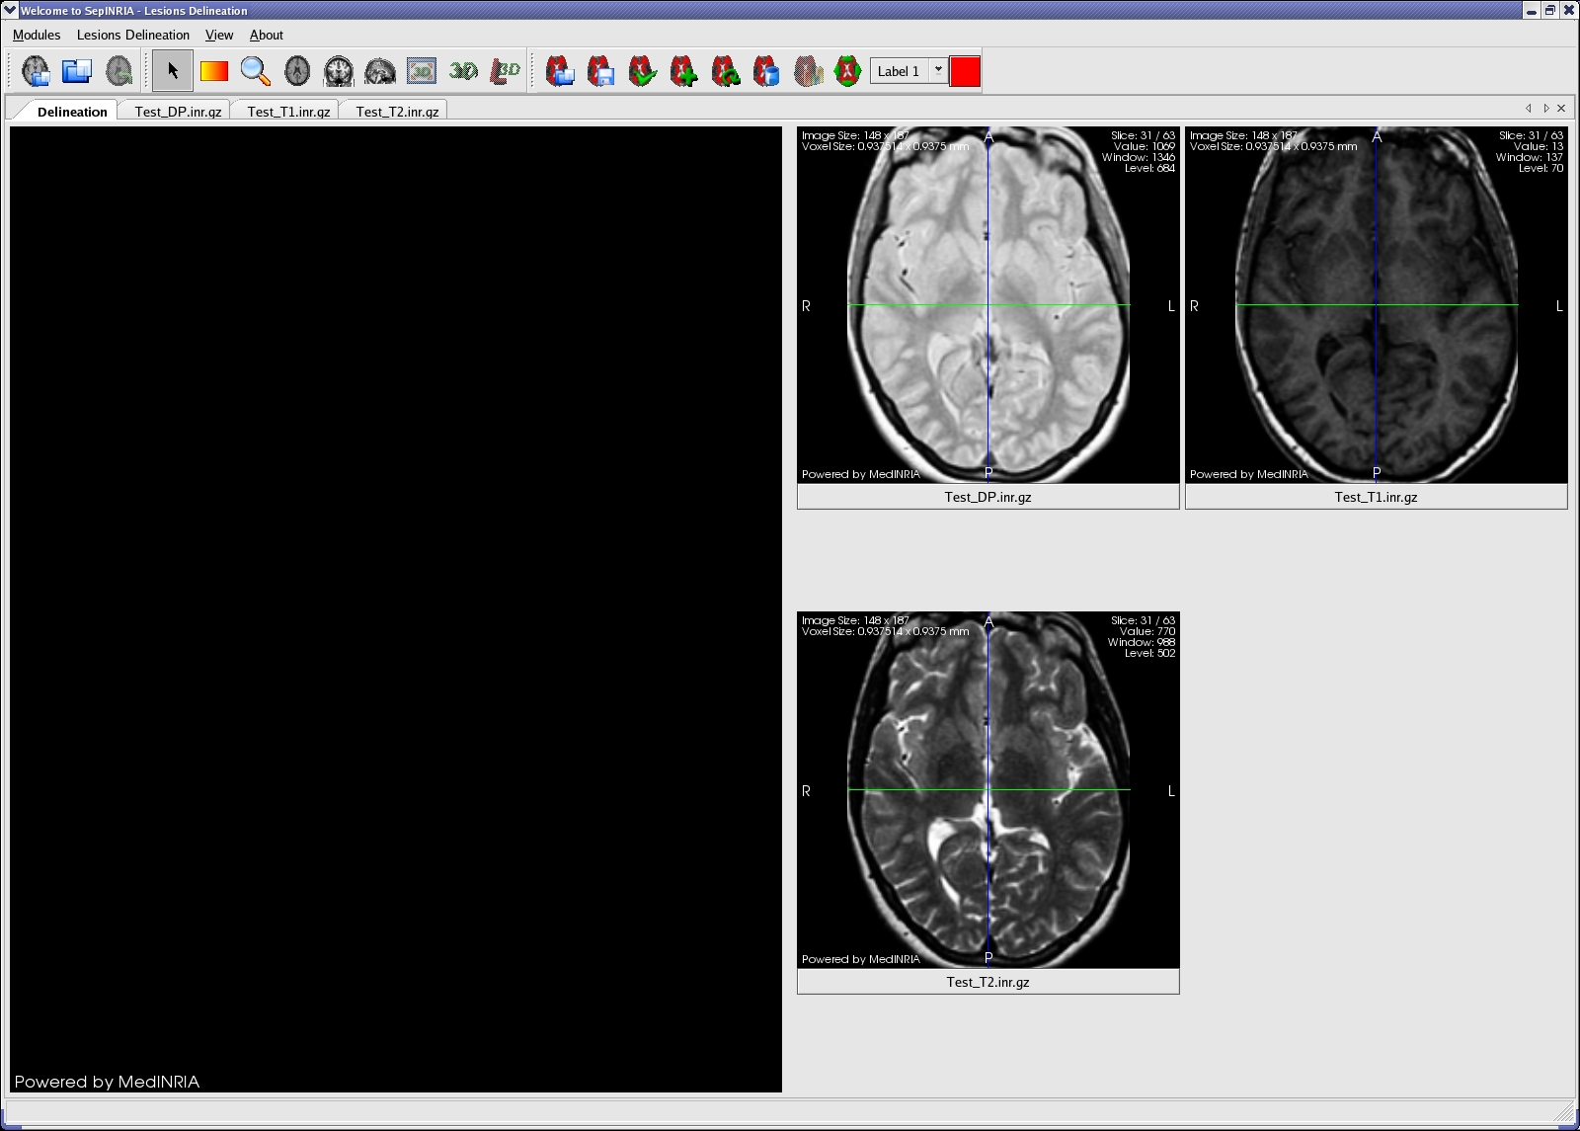Screen dimensions: 1580x1131
Task: Click lesion icon with green plus
Action: pyautogui.click(x=684, y=71)
